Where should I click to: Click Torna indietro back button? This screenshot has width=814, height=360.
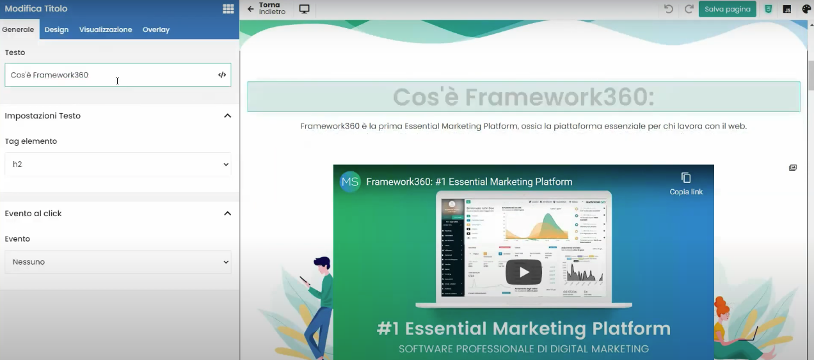266,9
